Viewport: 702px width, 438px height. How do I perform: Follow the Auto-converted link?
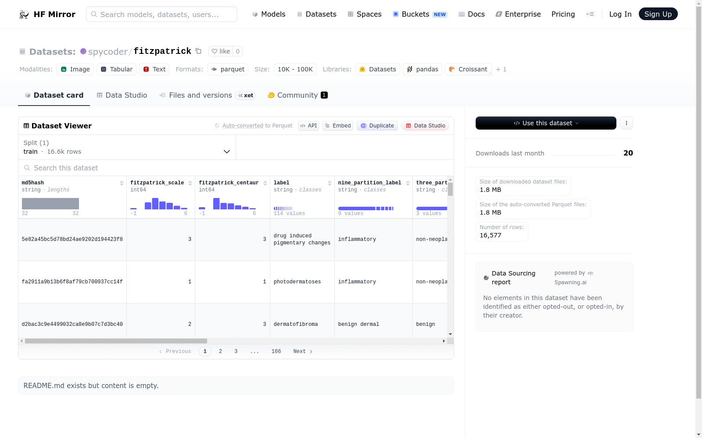point(243,126)
